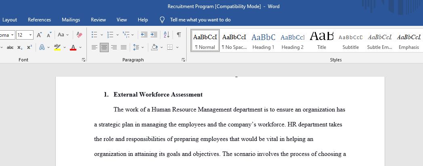The width and height of the screenshot is (423, 166).
Task: Open the Paragraph dialog box launcher
Action: 183,60
